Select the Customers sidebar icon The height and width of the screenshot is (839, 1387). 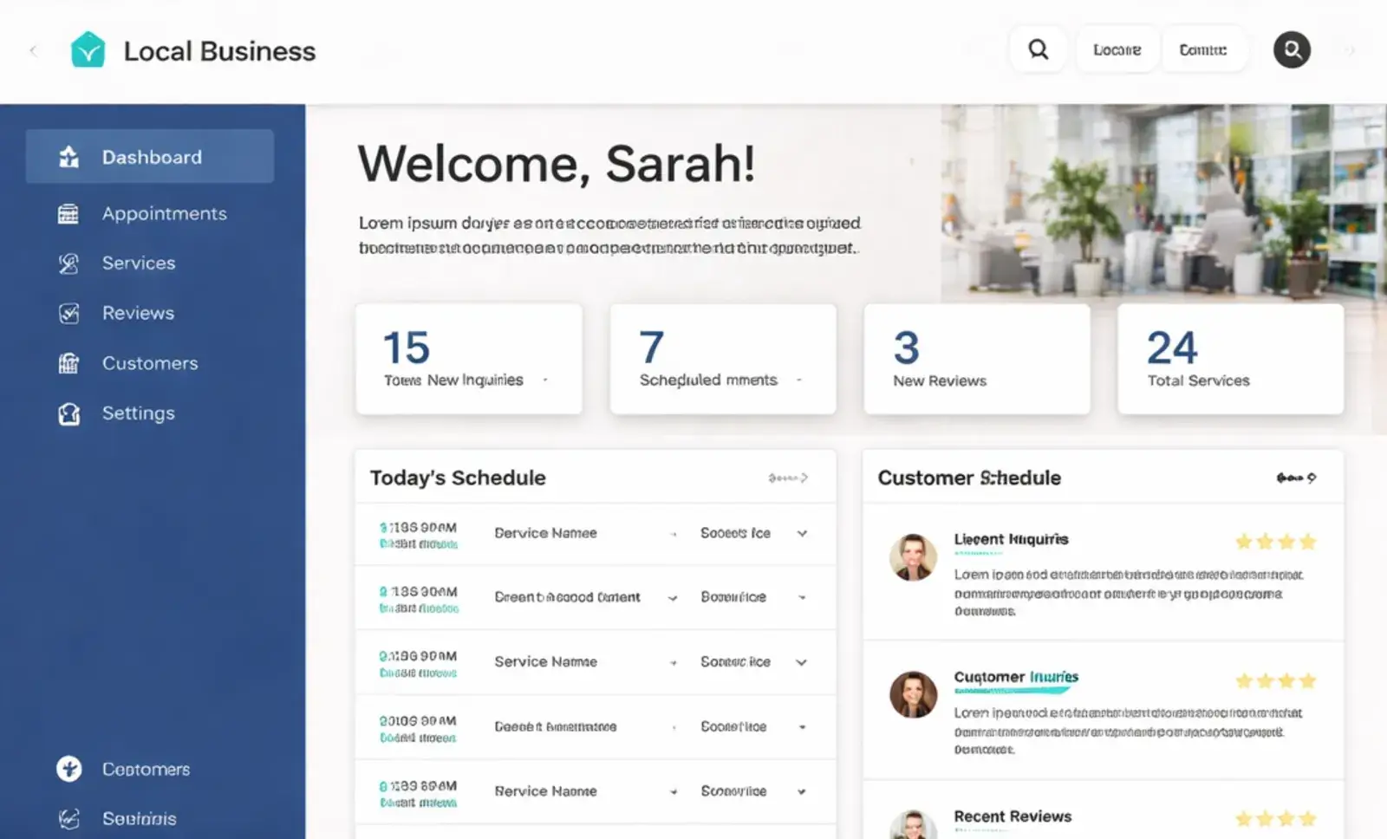tap(68, 363)
